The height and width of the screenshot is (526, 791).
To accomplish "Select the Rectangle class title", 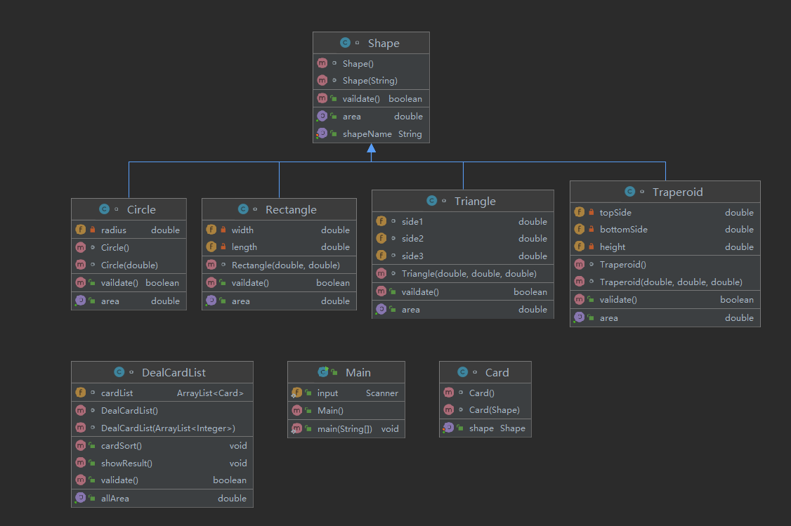I will [291, 210].
